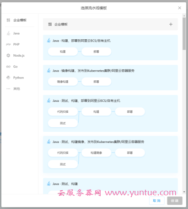Click 部署 stage in the 镜像构建 template
Viewport: 188px width, 209px height.
point(97,82)
